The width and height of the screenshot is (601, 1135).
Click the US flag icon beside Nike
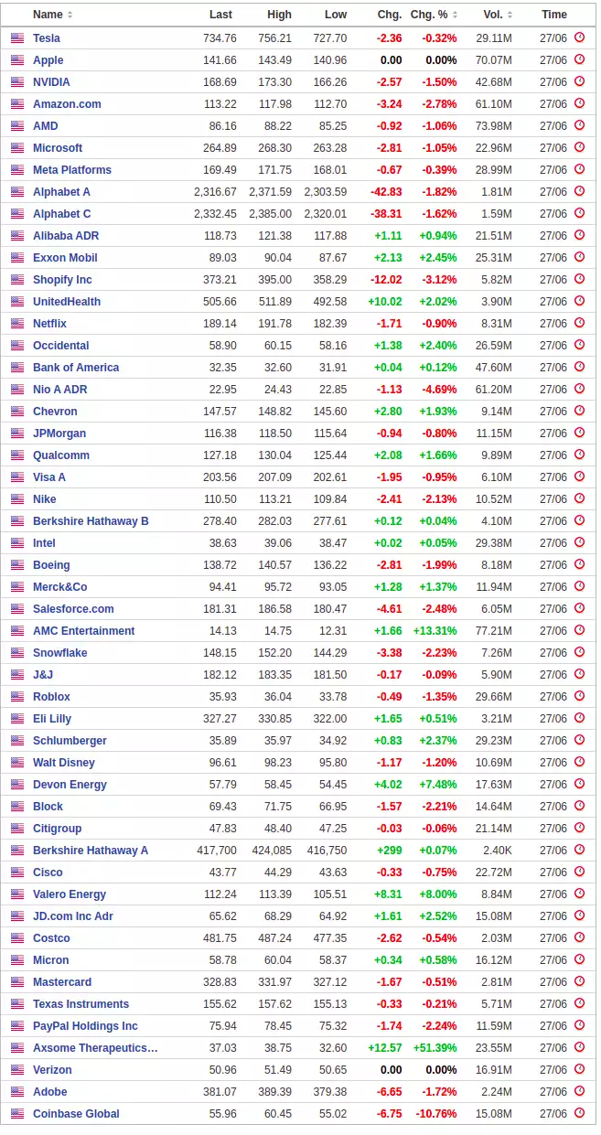click(17, 499)
